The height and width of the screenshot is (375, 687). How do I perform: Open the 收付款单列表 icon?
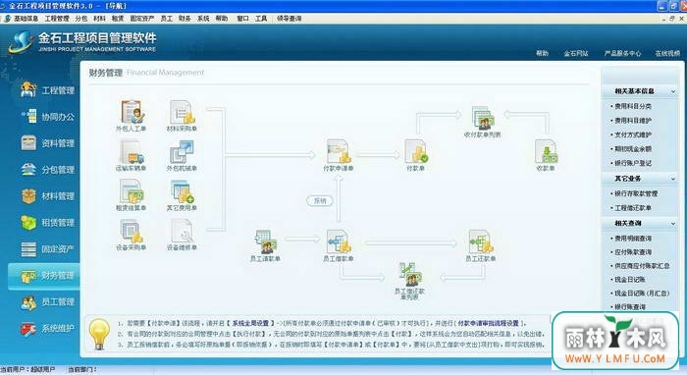[483, 118]
